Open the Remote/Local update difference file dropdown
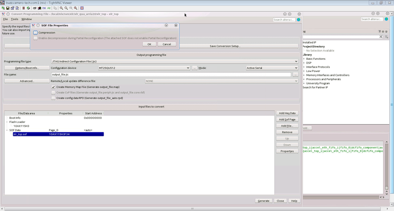 point(222,81)
